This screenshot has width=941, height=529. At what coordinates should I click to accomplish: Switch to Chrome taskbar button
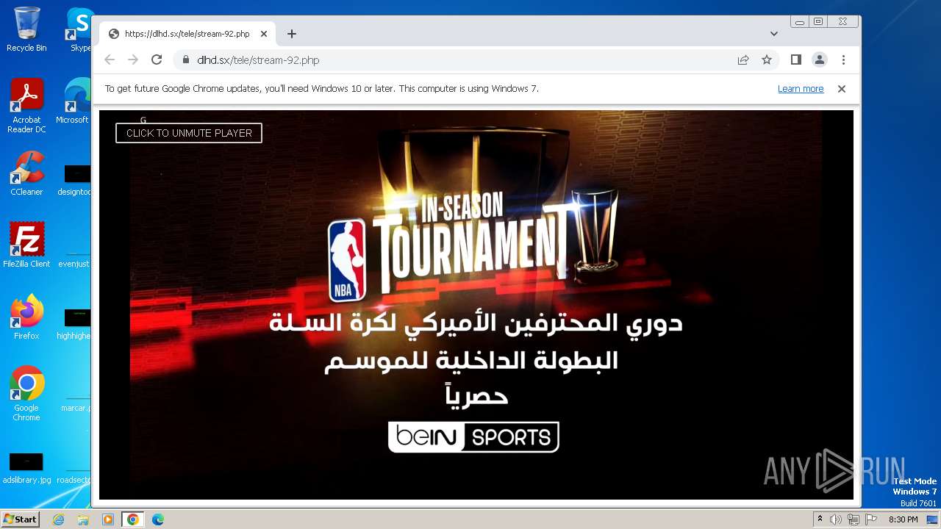(133, 519)
